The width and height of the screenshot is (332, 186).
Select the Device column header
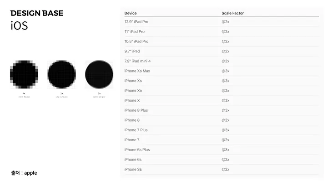131,13
